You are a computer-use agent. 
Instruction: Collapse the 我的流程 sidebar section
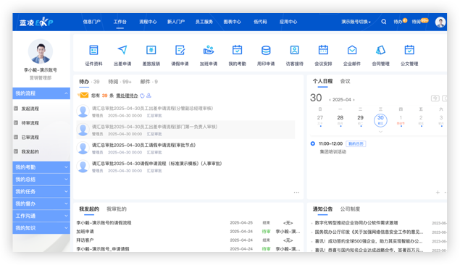(67, 93)
